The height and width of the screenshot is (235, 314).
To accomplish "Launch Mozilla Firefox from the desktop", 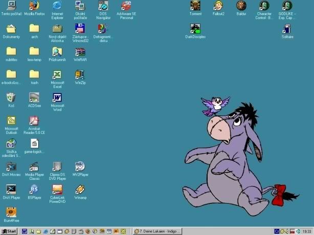I will click(x=34, y=8).
